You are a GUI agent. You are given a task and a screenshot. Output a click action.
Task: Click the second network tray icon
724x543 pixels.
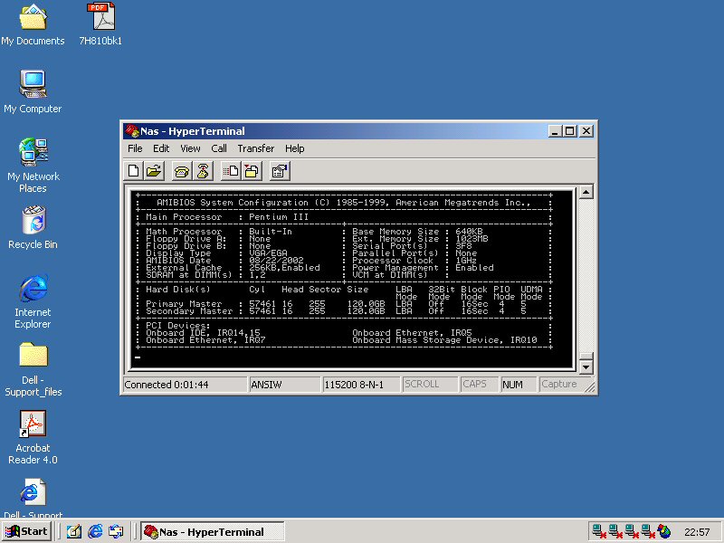[615, 531]
